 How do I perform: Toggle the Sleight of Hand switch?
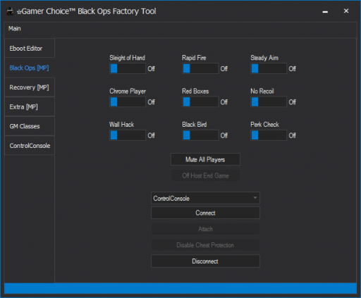(128, 68)
